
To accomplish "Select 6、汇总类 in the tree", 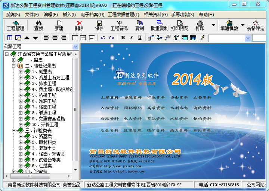I will (x=42, y=166).
